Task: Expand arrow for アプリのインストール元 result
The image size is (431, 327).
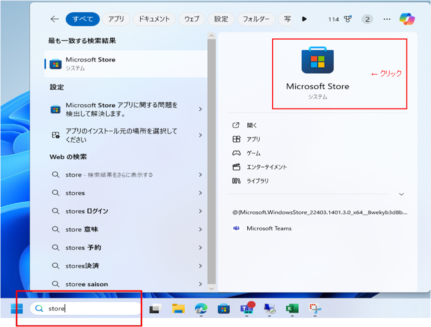Action: click(200, 135)
